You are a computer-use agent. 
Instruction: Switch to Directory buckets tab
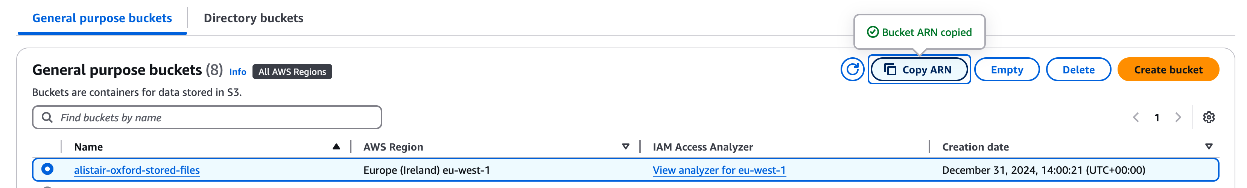tap(253, 18)
